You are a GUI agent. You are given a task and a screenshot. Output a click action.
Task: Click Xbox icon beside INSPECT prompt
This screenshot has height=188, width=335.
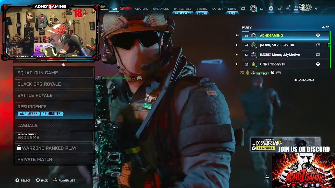272,73
